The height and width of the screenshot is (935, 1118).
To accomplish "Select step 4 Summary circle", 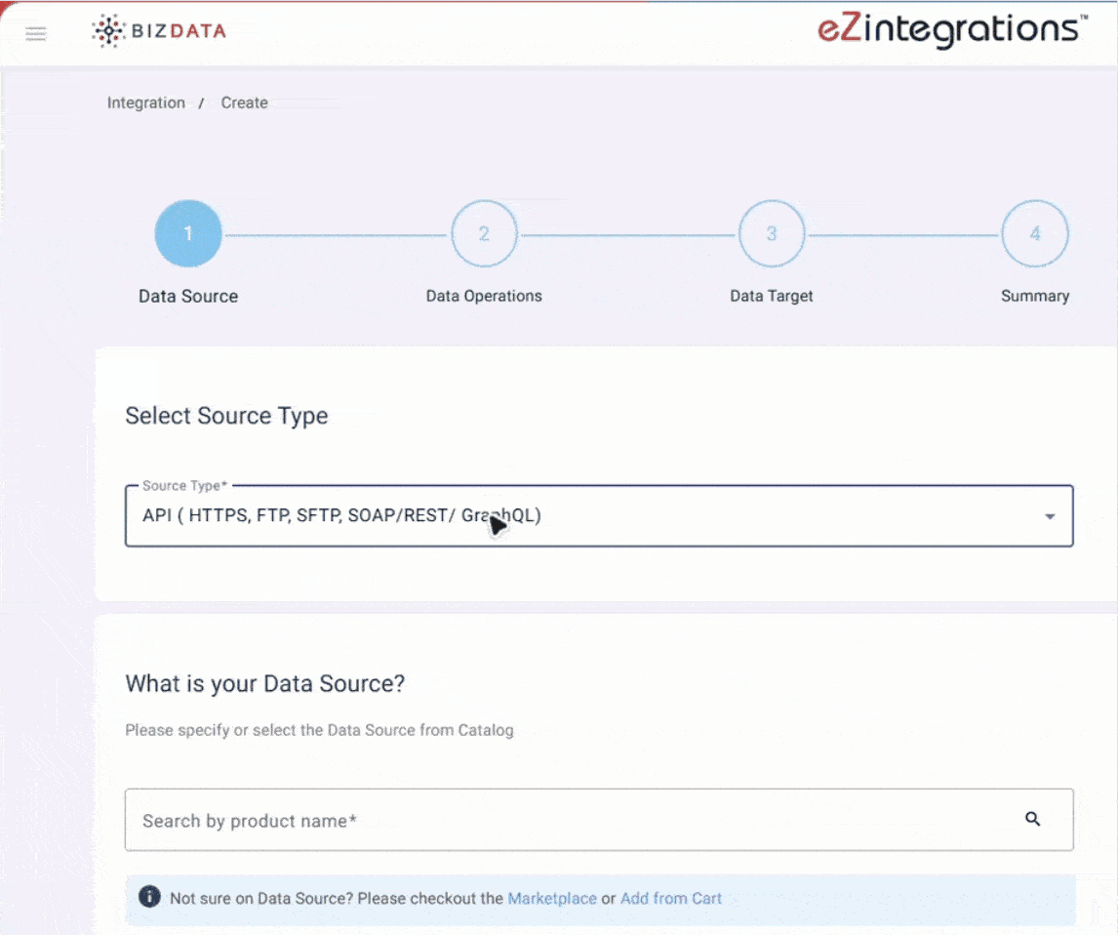I will [x=1035, y=233].
